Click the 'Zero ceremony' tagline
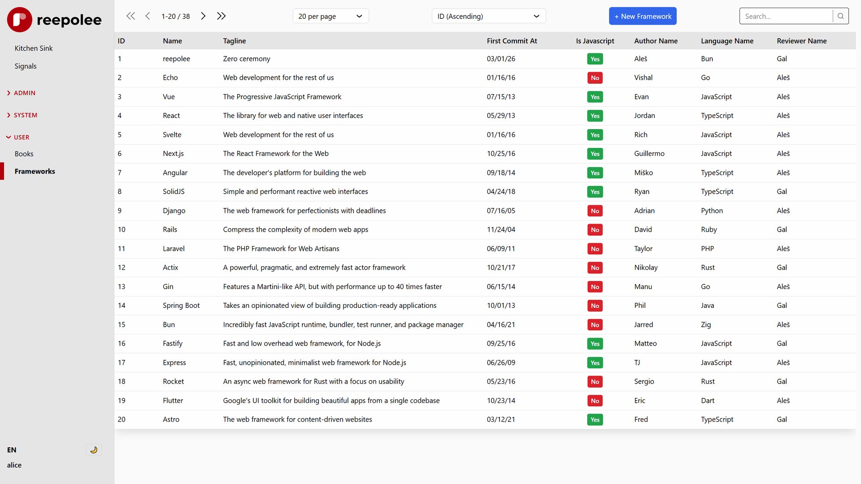 point(247,59)
